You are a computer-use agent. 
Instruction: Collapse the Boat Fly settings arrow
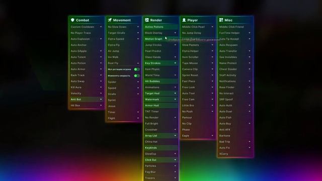(138, 63)
